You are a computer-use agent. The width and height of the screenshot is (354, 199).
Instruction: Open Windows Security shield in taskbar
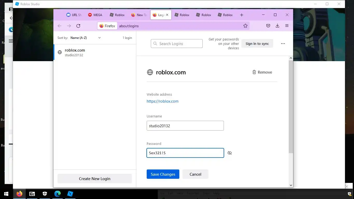(x=45, y=194)
